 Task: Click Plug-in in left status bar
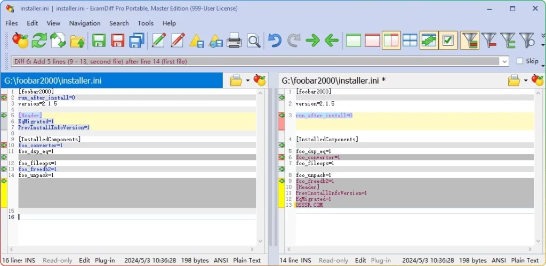[x=105, y=260]
